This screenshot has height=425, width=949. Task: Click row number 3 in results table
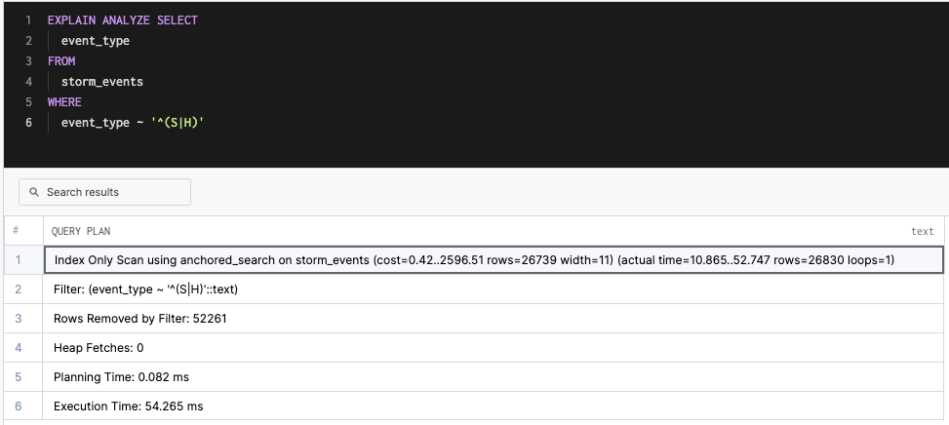pos(16,319)
